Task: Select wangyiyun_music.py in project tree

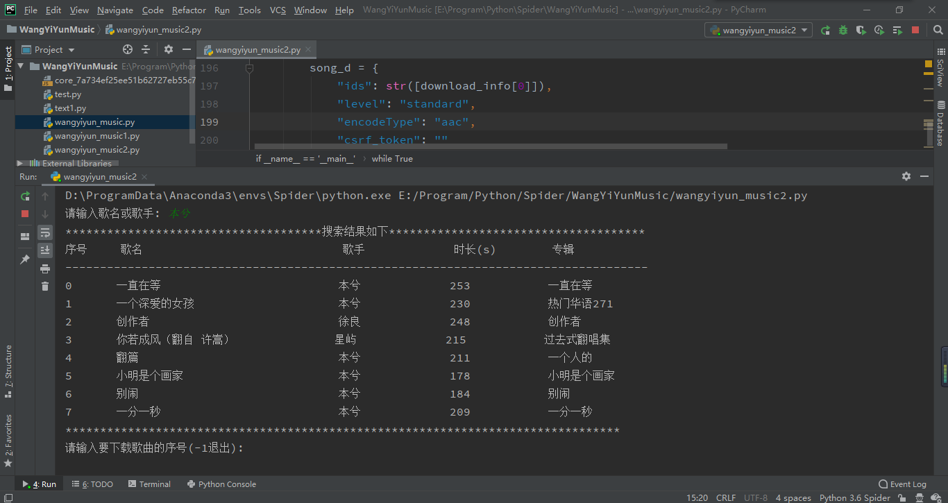Action: 94,122
